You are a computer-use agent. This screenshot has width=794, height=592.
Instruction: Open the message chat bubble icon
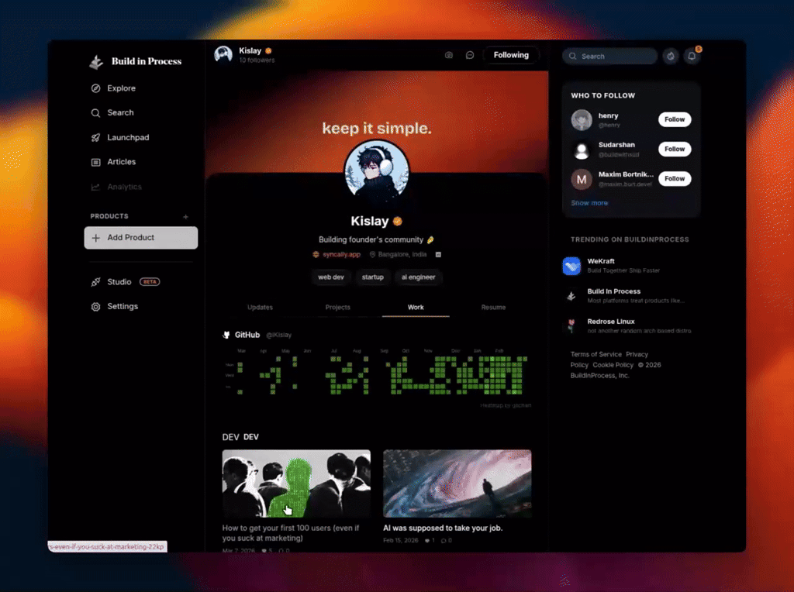tap(470, 55)
